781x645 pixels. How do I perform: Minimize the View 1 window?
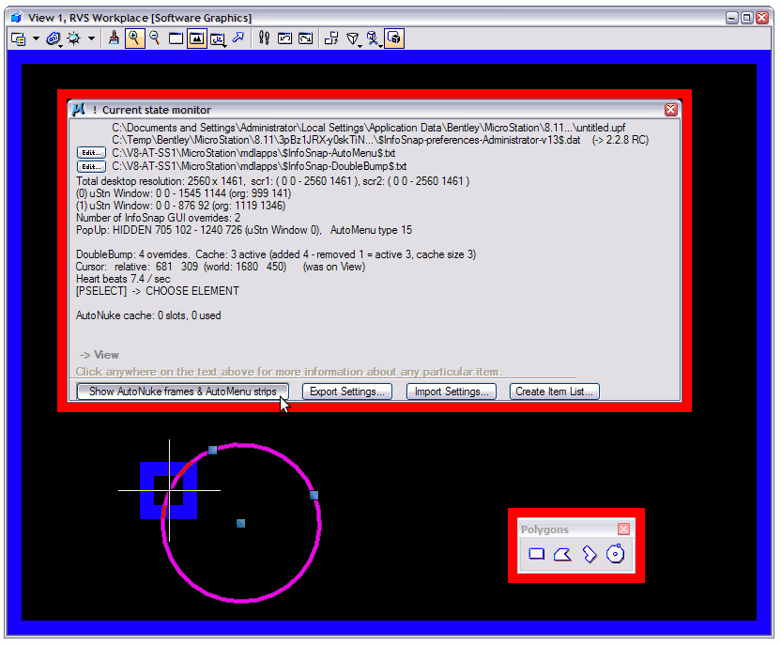[x=731, y=18]
